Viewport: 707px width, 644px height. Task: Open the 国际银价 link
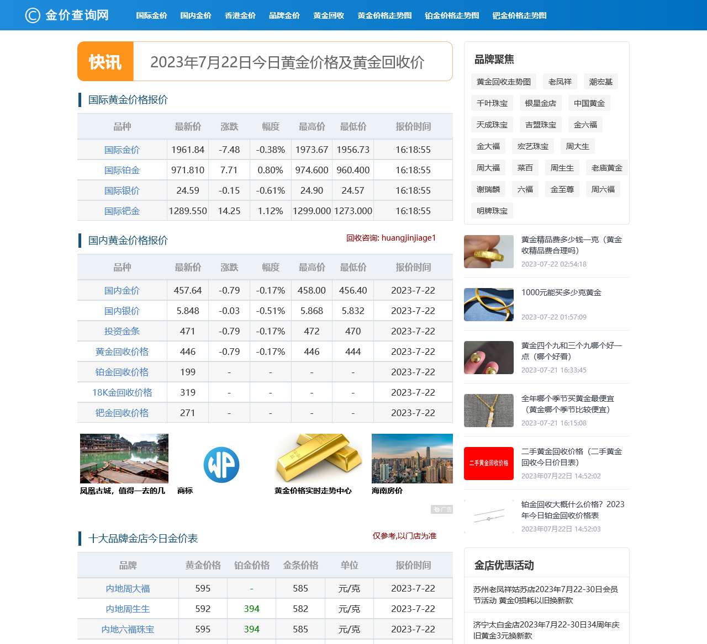tap(122, 190)
